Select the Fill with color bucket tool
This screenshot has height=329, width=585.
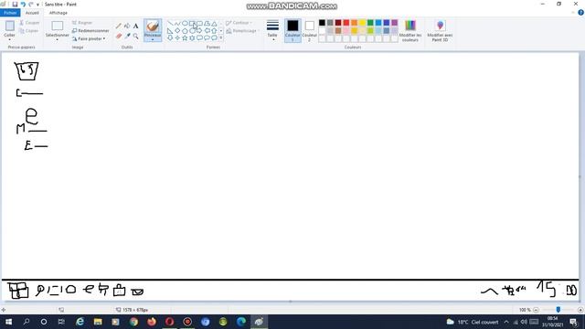pos(127,26)
